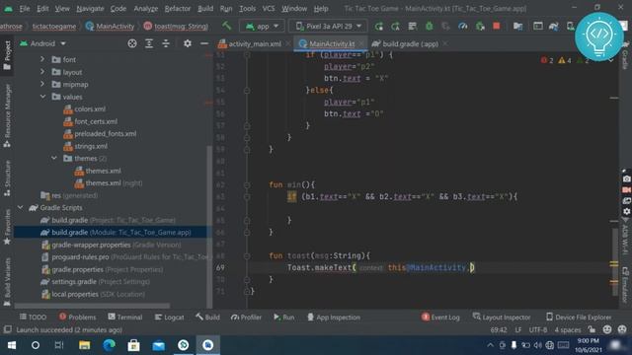Open the Pixel 3a API 29 device dropdown

pos(328,27)
